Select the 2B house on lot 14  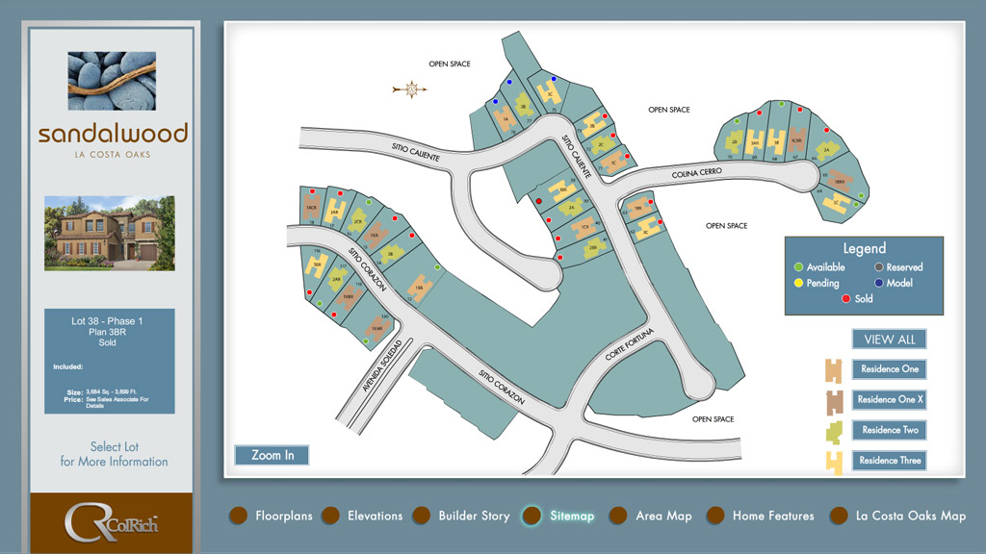(x=391, y=254)
